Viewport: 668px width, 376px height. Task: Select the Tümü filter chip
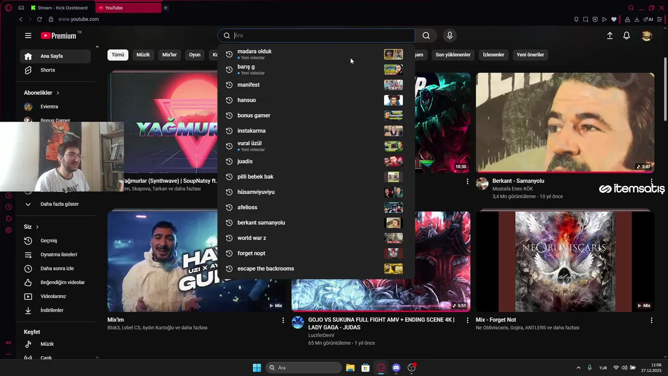click(x=118, y=55)
